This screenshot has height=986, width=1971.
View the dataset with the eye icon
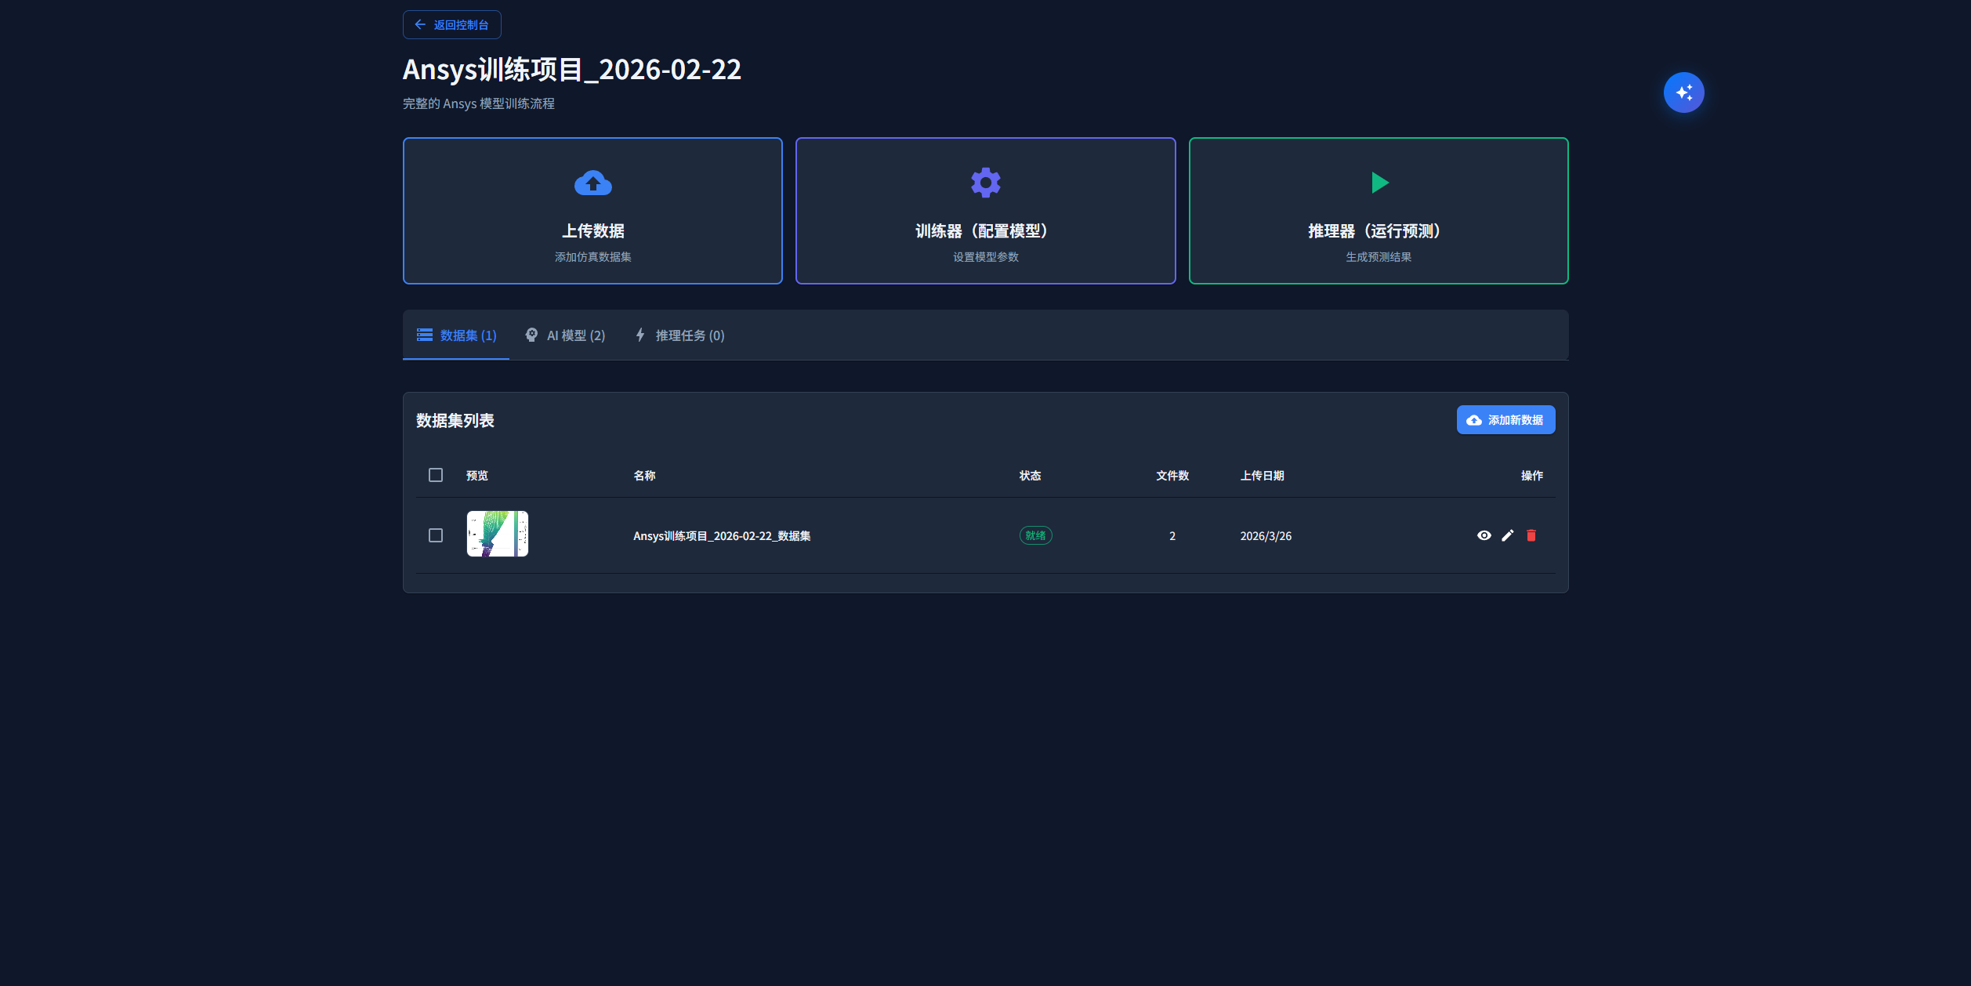pyautogui.click(x=1484, y=535)
